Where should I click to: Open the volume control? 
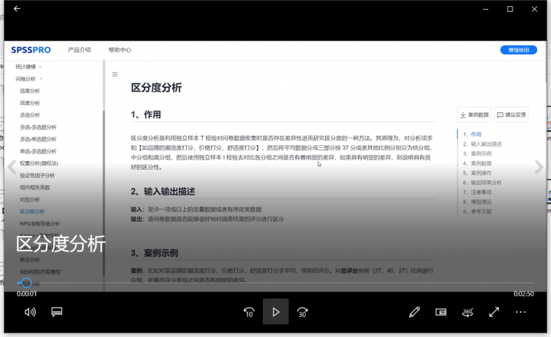coord(30,312)
